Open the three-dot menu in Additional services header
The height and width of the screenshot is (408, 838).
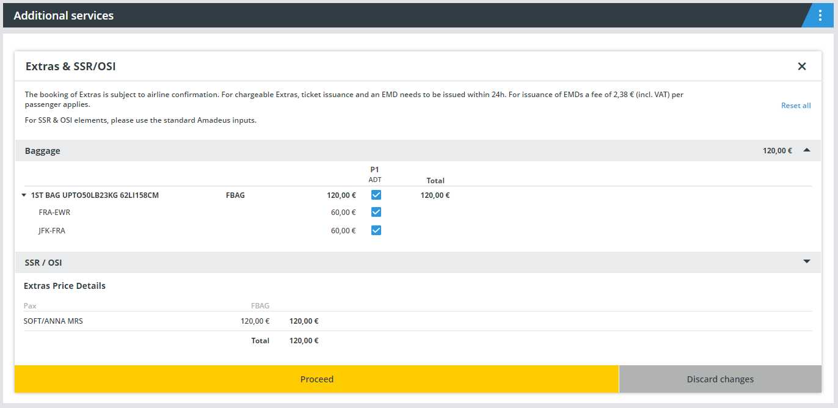pyautogui.click(x=820, y=16)
